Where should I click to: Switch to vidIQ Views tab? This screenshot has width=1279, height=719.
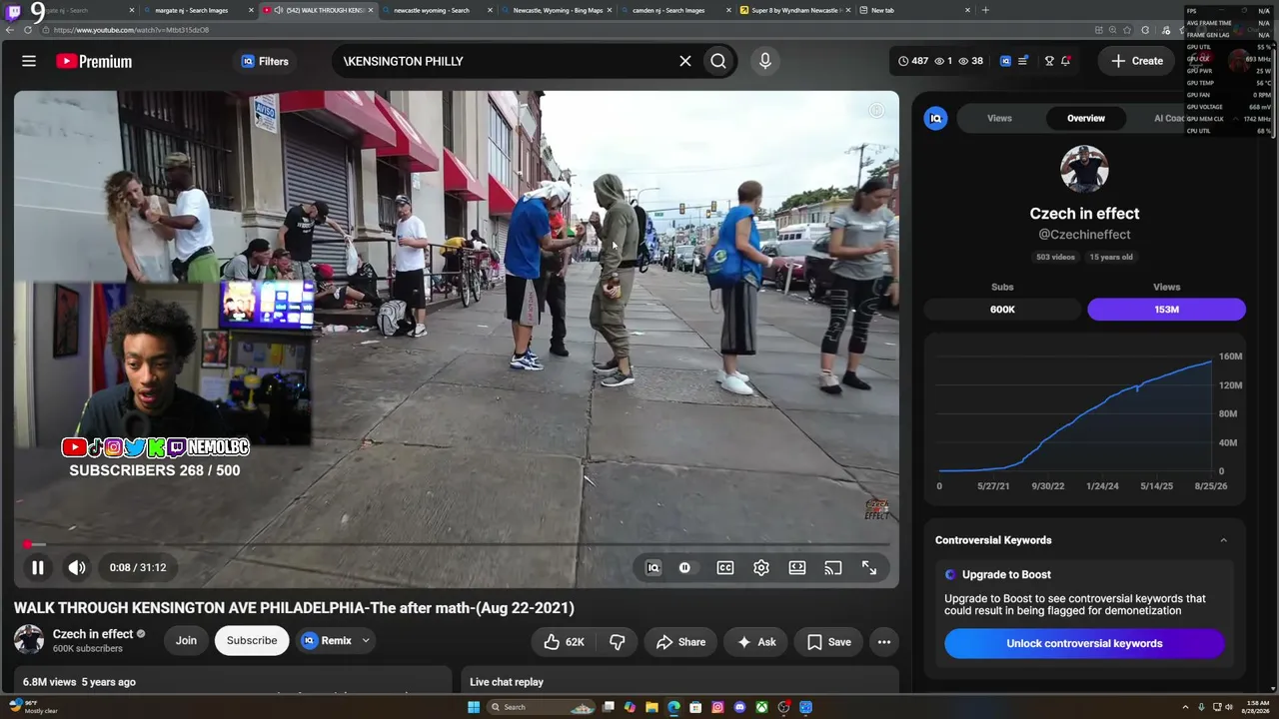[x=999, y=118]
